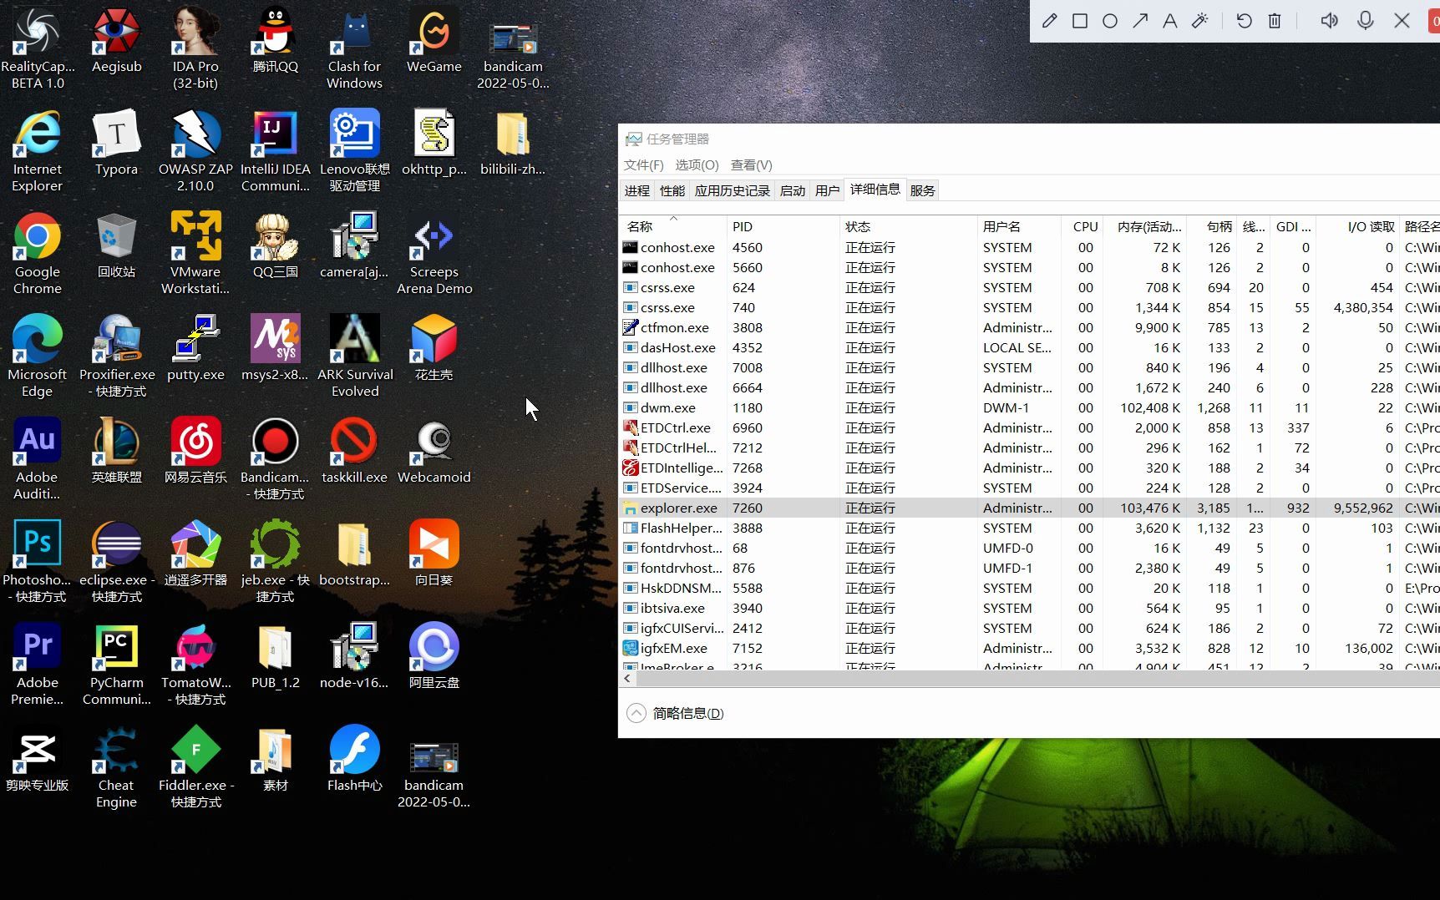Switch to the 启动 tab
Image resolution: width=1440 pixels, height=900 pixels.
tap(792, 191)
